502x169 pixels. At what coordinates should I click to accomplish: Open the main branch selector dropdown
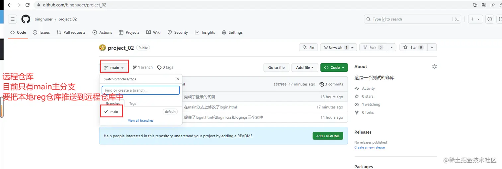click(114, 67)
